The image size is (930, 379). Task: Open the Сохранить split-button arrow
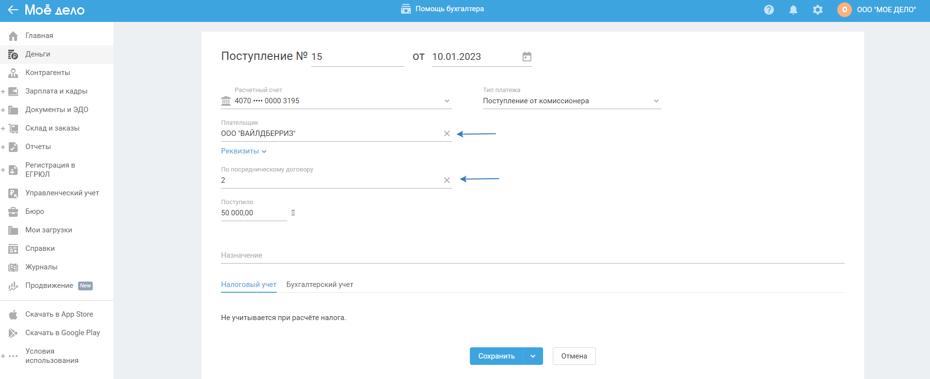(x=533, y=356)
